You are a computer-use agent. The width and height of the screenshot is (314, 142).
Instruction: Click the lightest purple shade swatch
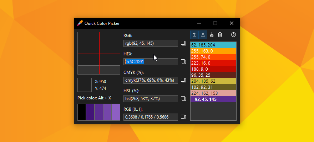pyautogui.click(x=116, y=112)
